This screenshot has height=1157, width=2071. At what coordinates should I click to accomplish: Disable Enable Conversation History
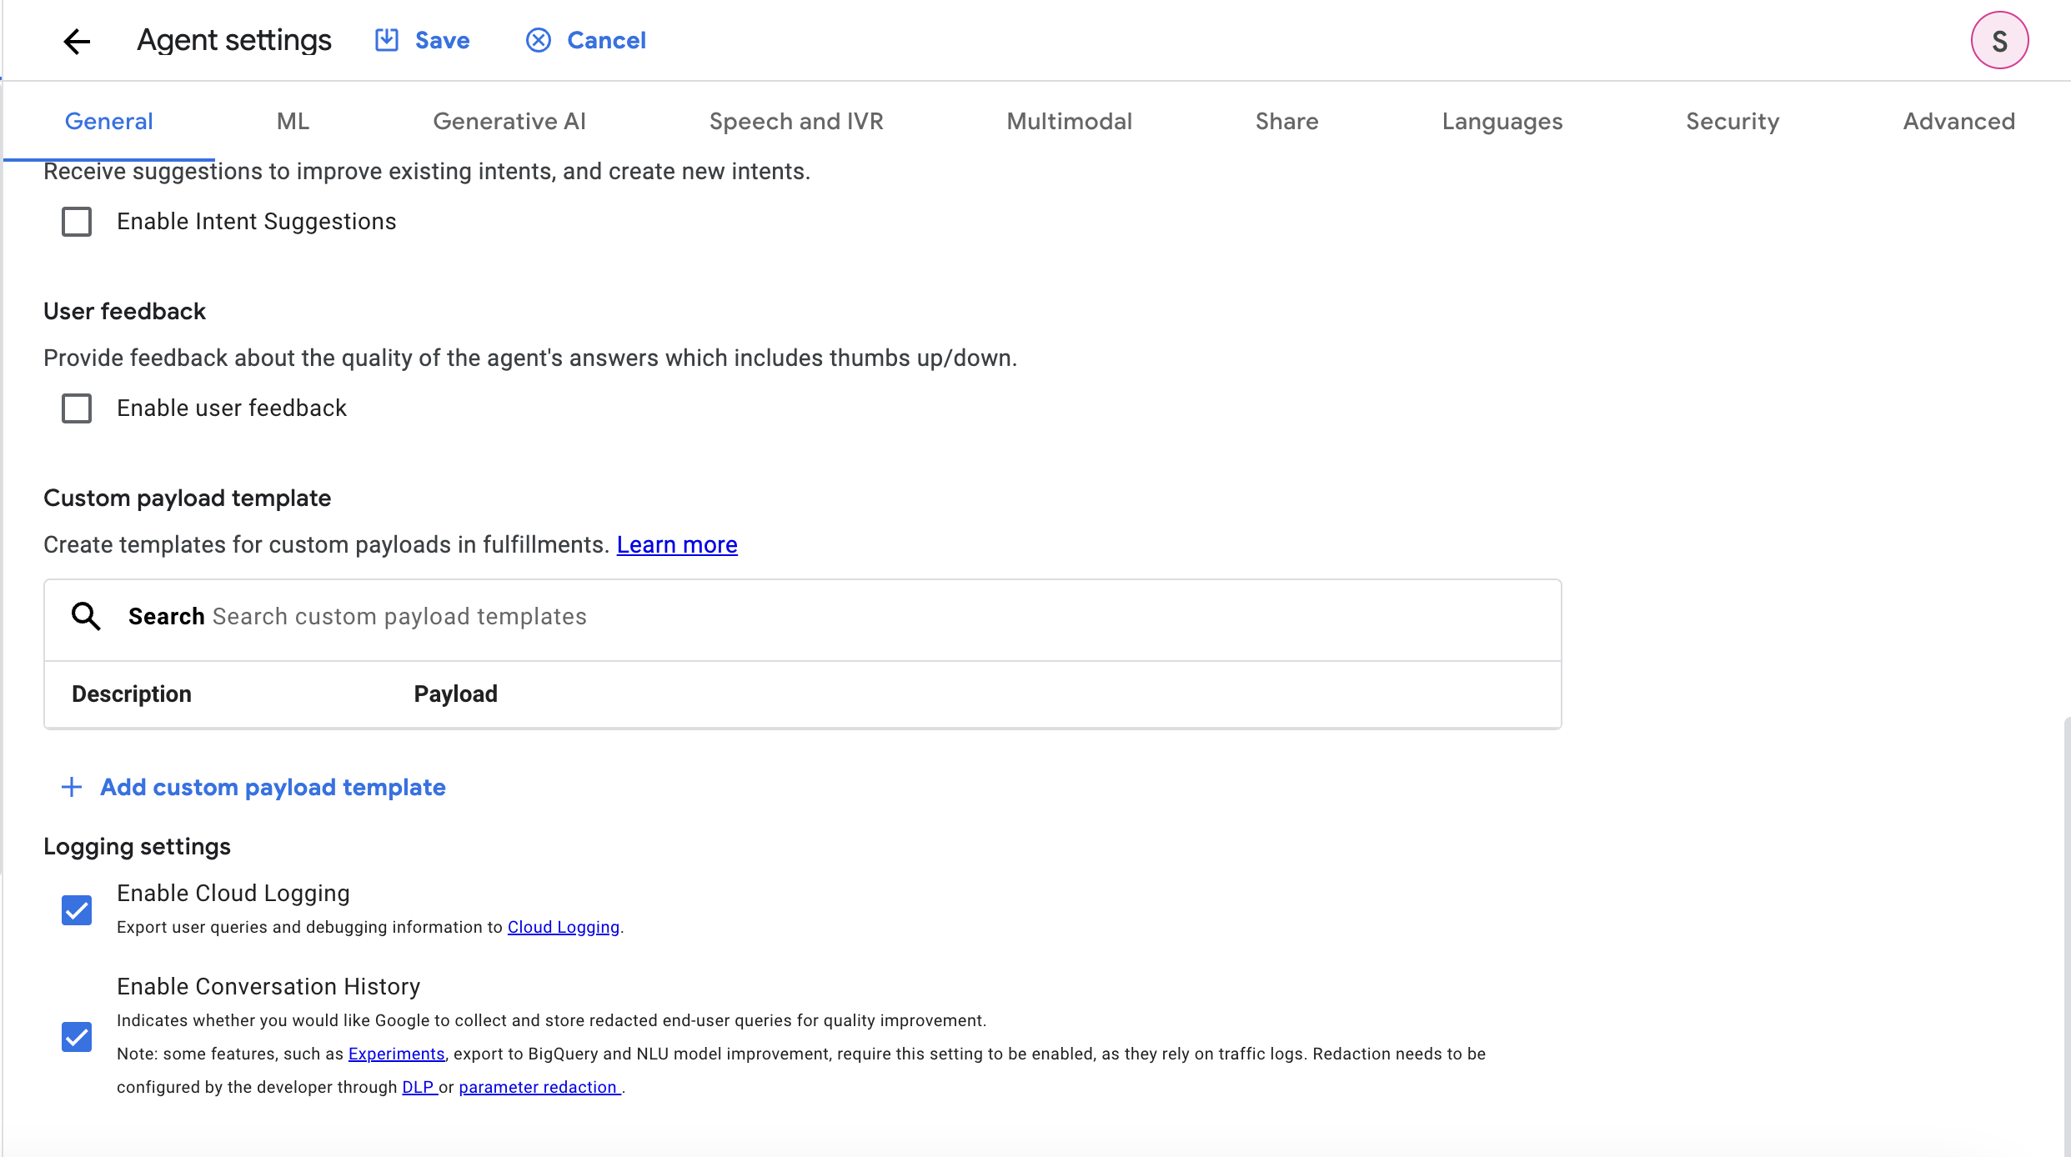[x=76, y=1037]
